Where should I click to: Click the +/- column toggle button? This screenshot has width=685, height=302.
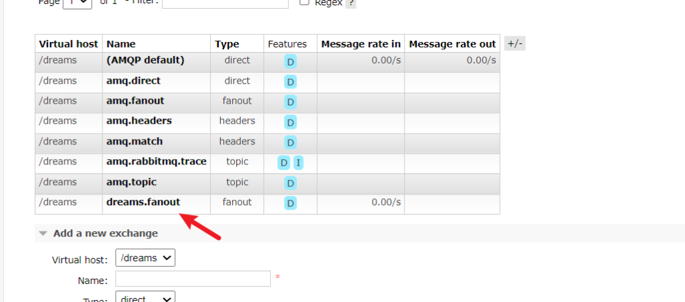515,43
